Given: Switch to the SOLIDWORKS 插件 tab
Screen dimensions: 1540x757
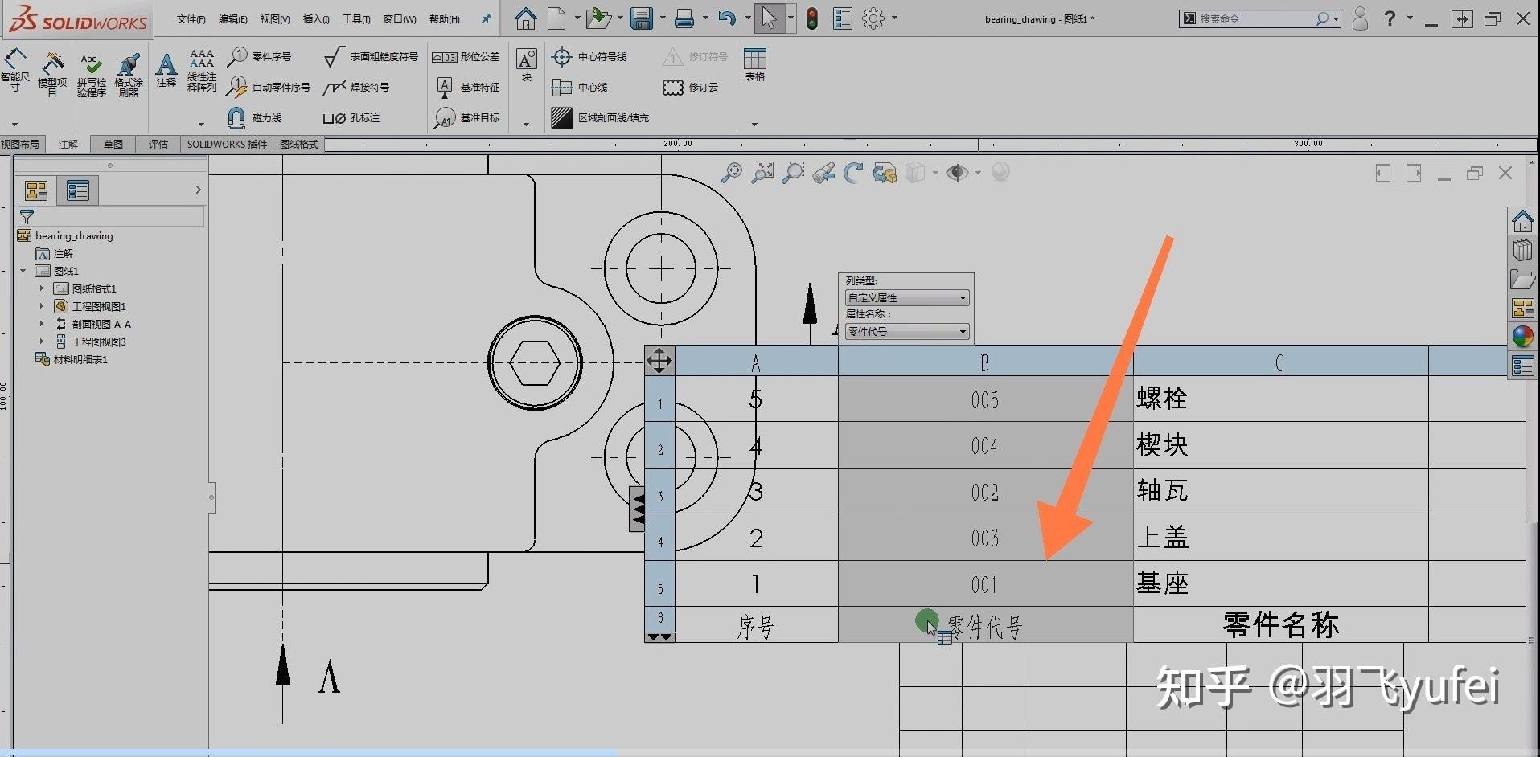Looking at the screenshot, I should [x=227, y=144].
